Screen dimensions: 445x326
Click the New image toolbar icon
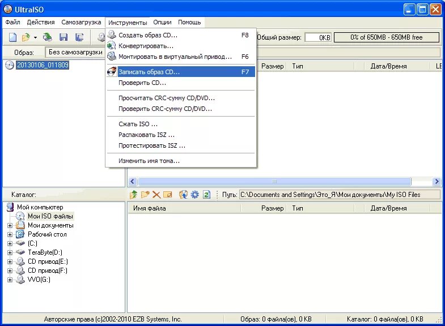click(x=13, y=37)
